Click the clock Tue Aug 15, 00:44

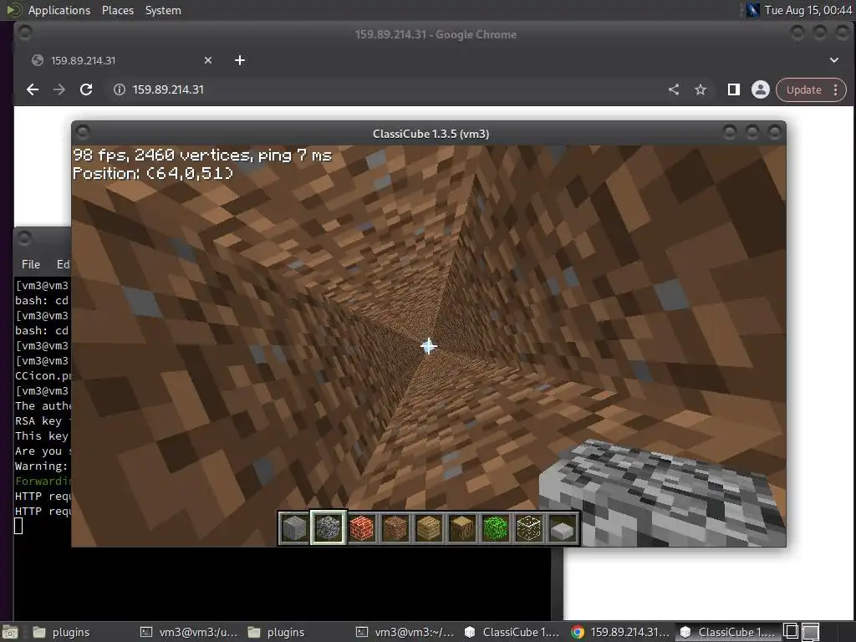pyautogui.click(x=808, y=10)
